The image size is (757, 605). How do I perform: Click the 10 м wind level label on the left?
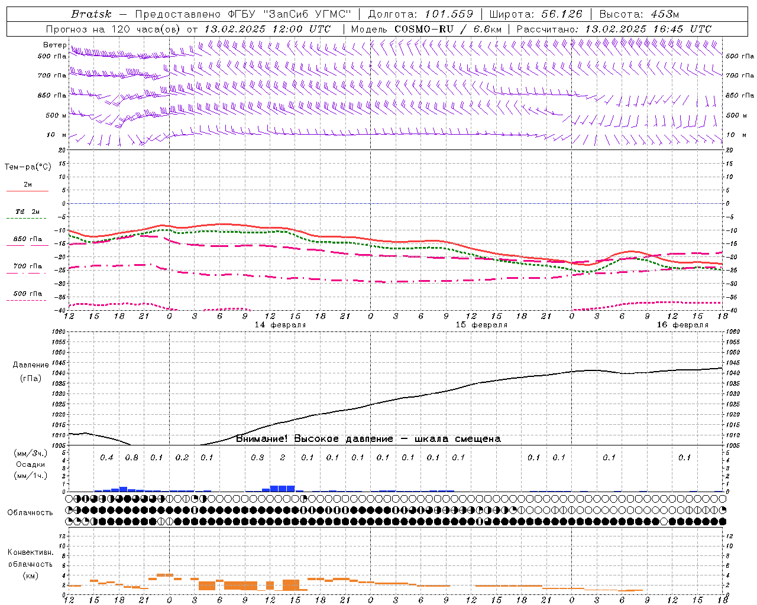tap(56, 135)
